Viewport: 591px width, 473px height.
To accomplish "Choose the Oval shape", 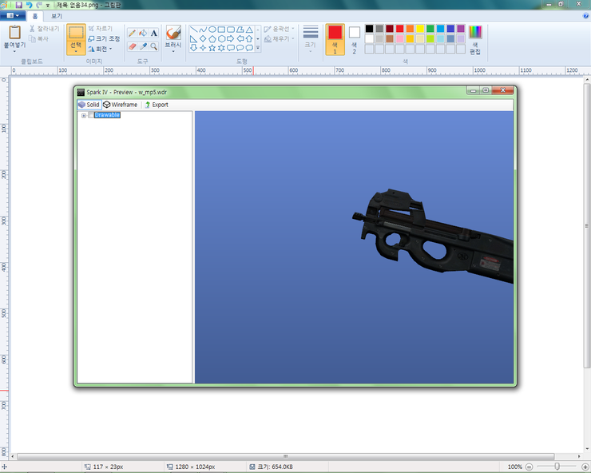I will 212,30.
